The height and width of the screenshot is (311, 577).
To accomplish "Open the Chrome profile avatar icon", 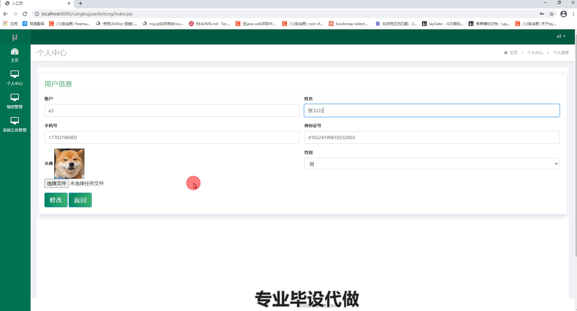I will pyautogui.click(x=564, y=14).
